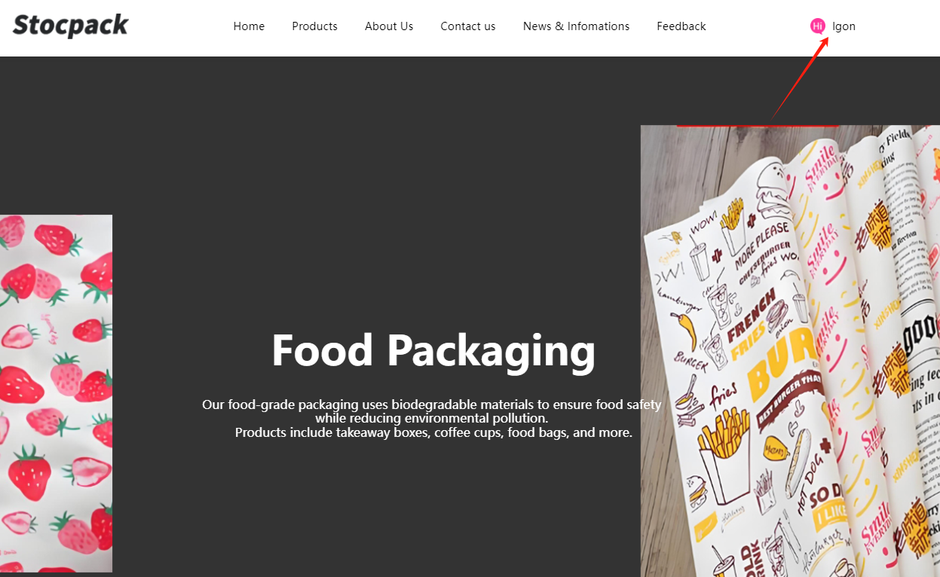
Task: Open the burger-print wrapping paper image
Action: (x=790, y=351)
